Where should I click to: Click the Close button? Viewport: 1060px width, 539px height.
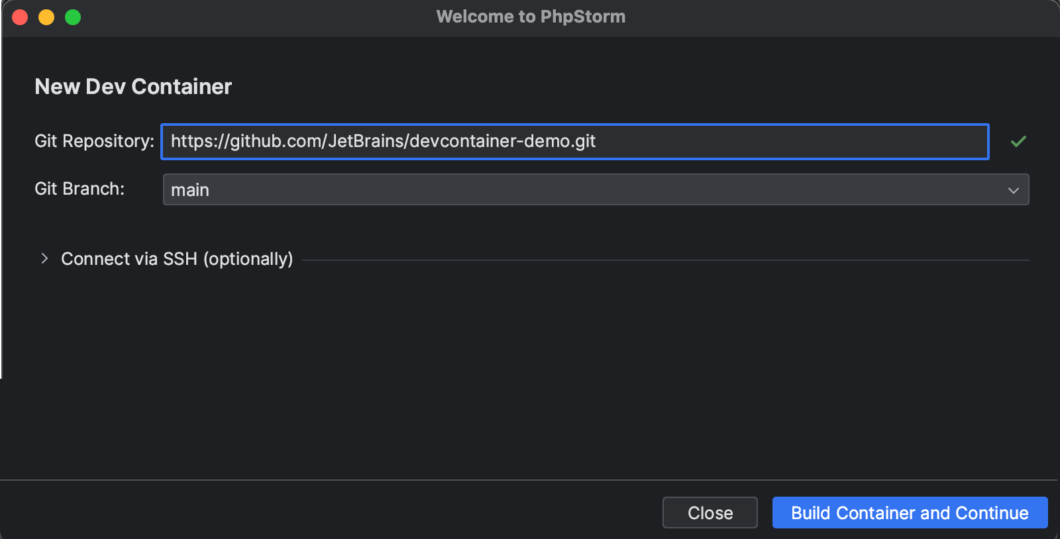click(710, 513)
